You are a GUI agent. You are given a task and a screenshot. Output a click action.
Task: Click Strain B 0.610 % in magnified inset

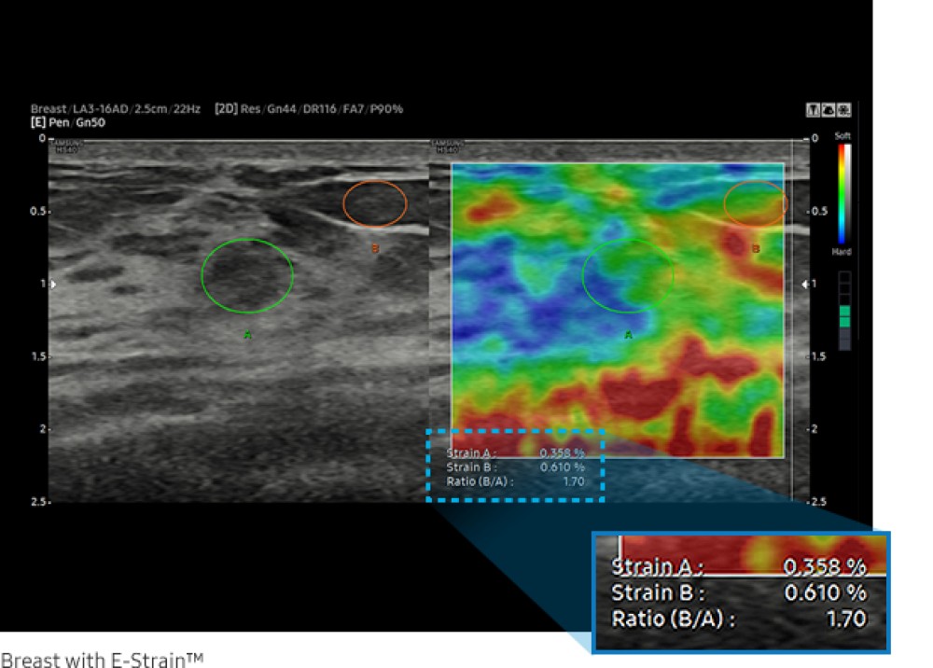[738, 593]
